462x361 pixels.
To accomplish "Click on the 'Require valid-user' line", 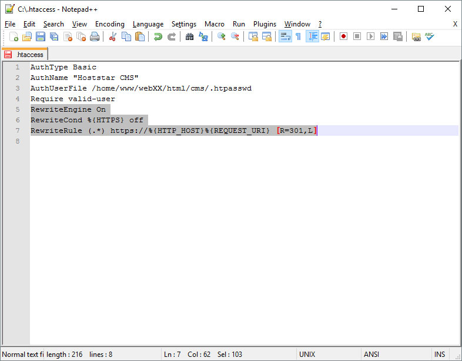I will click(x=72, y=99).
